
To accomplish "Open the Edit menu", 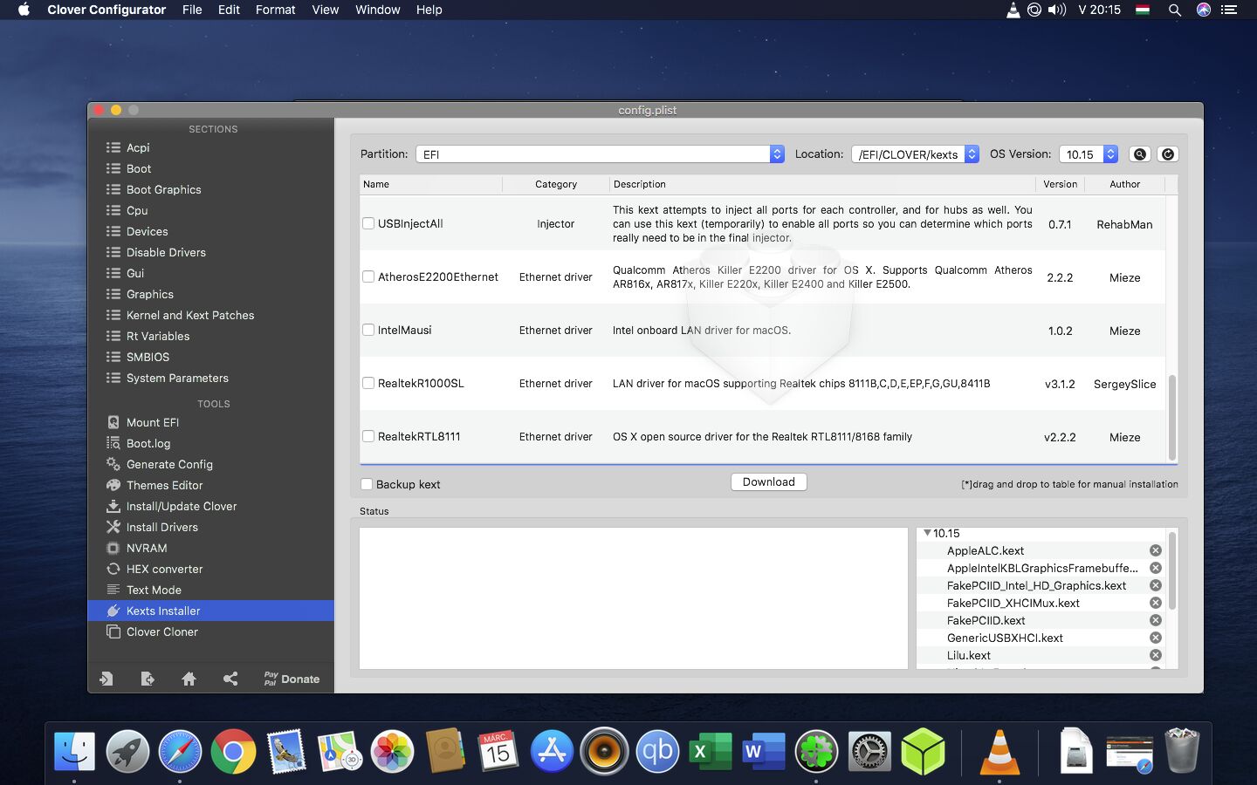I will tap(229, 10).
